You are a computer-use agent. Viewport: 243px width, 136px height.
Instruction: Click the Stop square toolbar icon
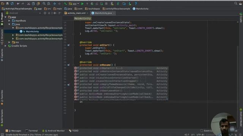[x=106, y=3]
